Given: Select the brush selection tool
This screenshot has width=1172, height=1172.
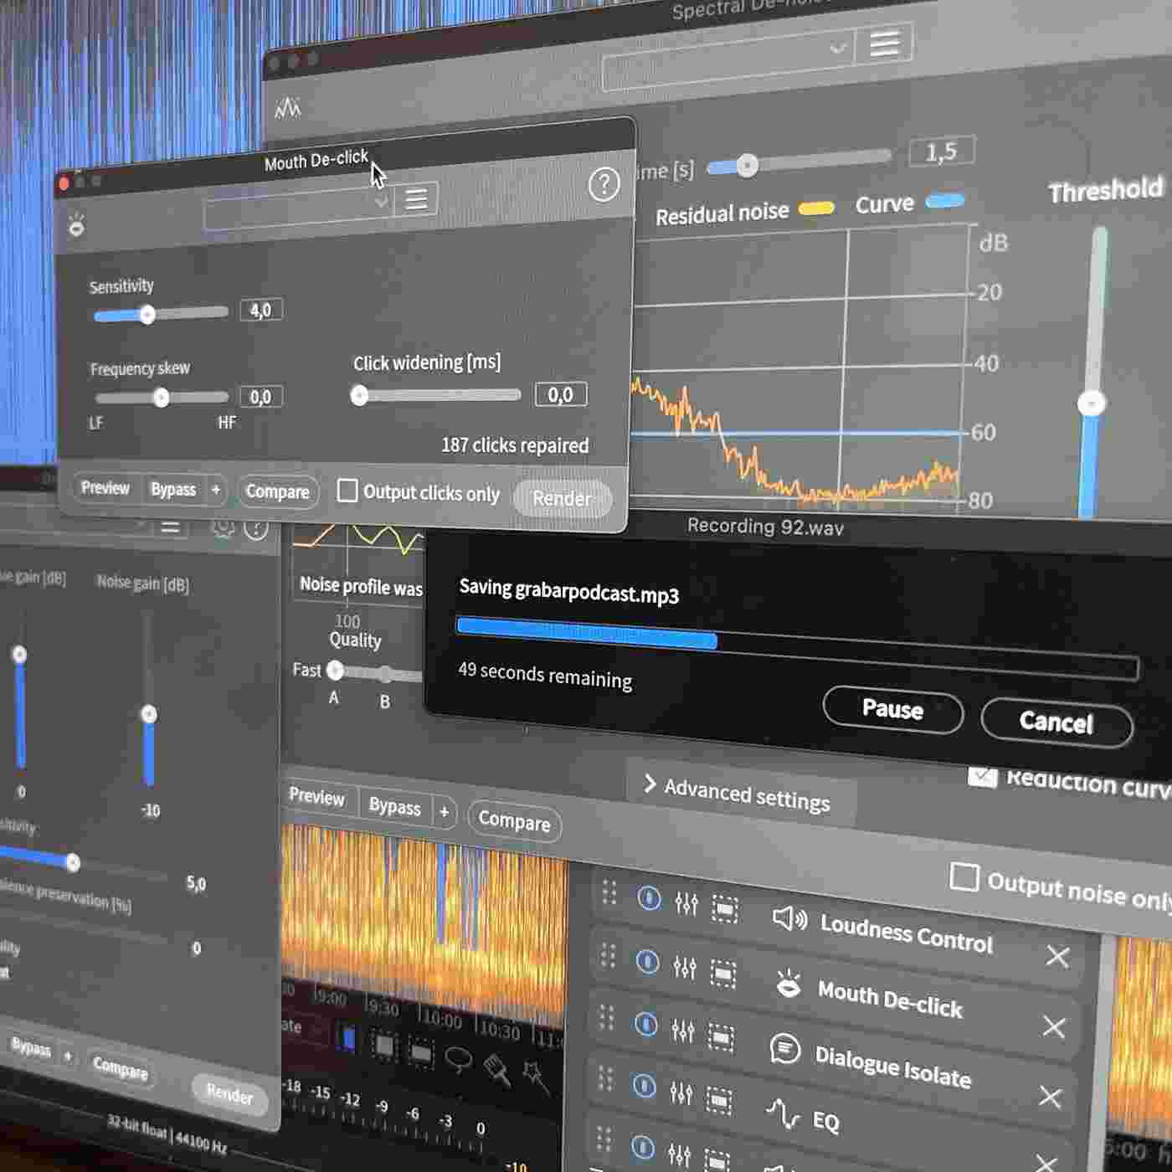Looking at the screenshot, I should pyautogui.click(x=497, y=1069).
